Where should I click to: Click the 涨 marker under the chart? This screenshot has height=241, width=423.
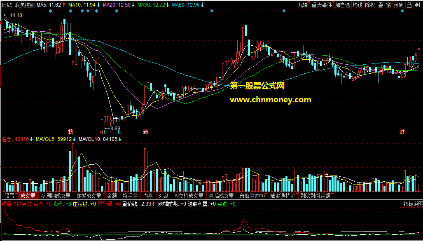[145, 132]
